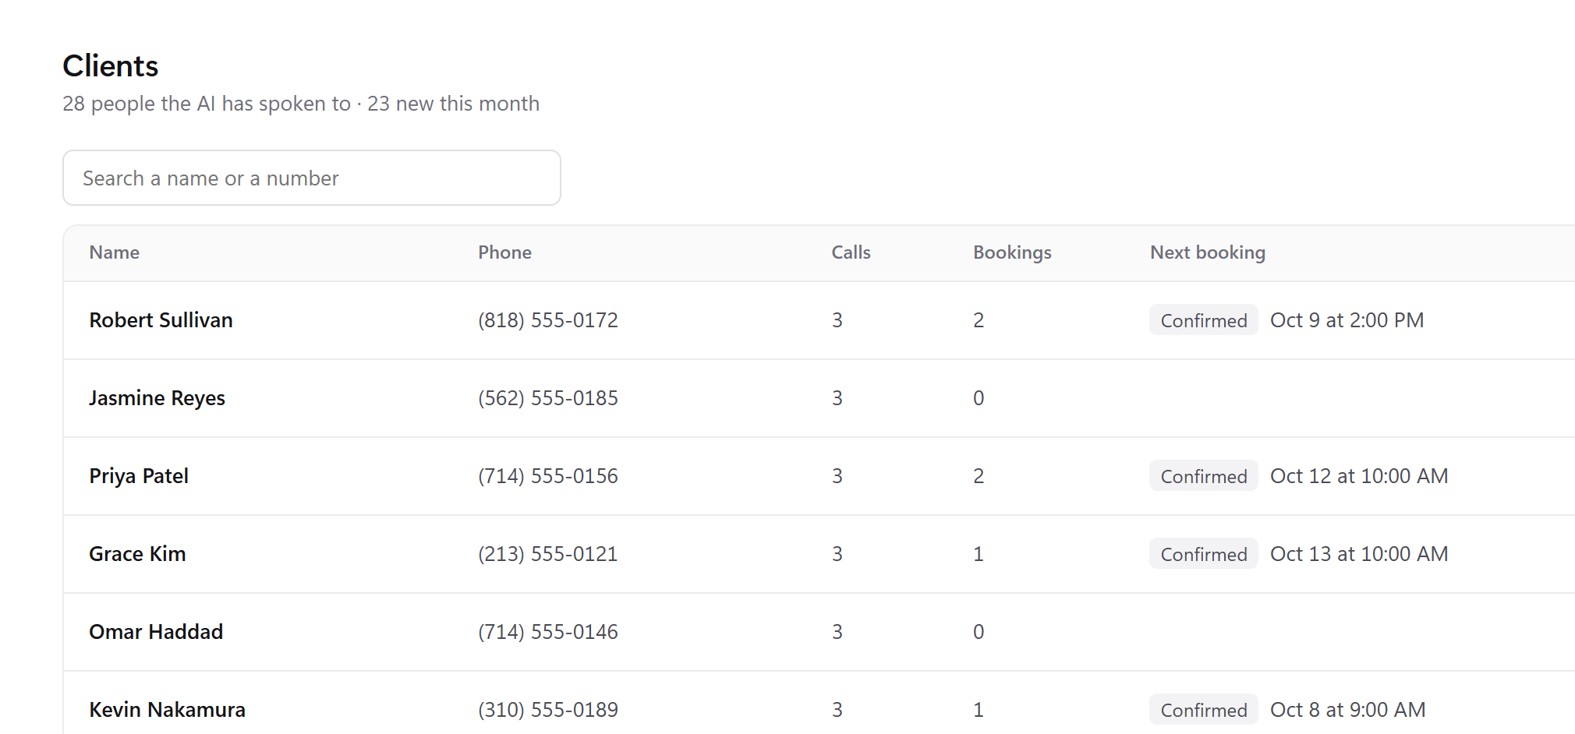Select the 'Oct 9 at 2:00 PM' booking

pyautogui.click(x=1347, y=320)
